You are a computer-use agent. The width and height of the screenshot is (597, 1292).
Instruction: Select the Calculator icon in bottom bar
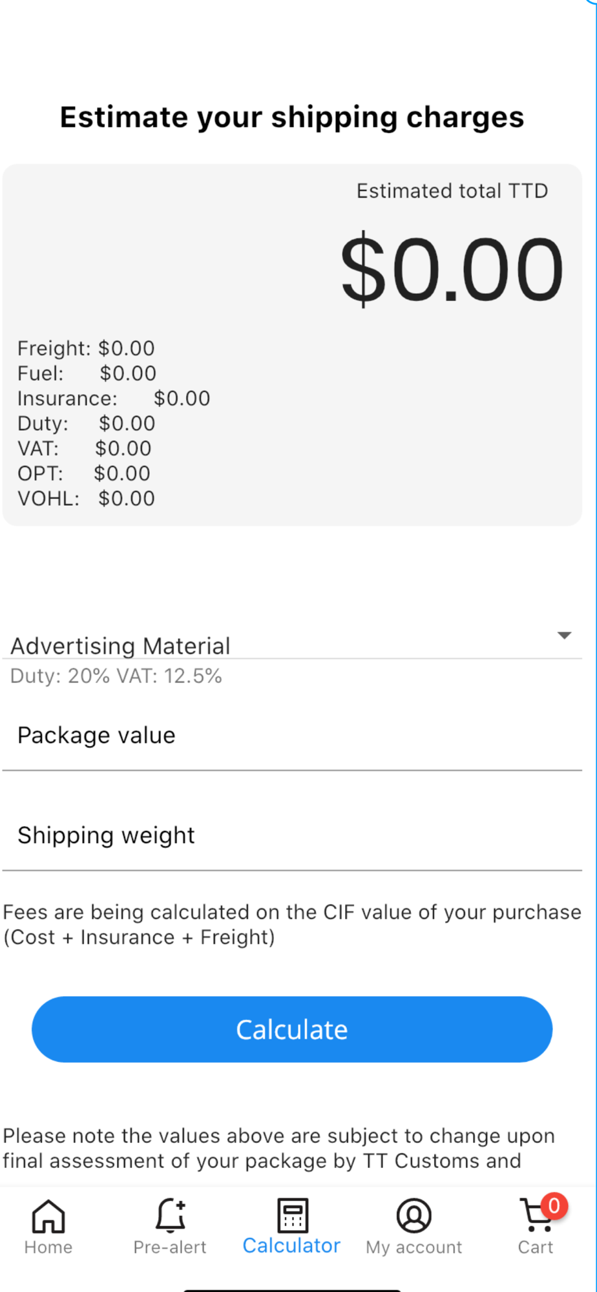coord(292,1215)
